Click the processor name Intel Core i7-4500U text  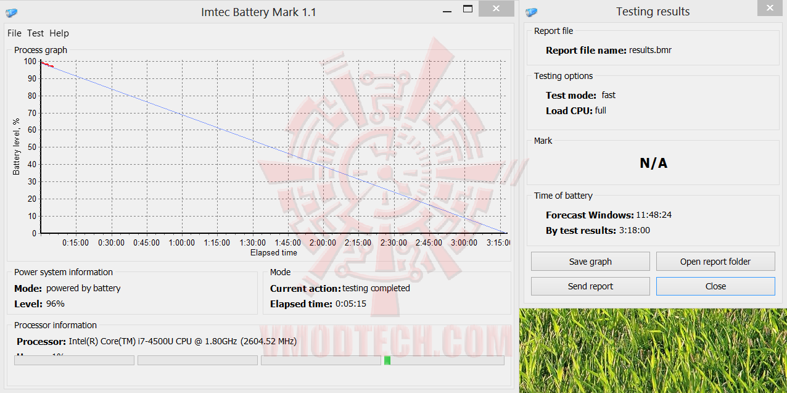[x=183, y=341]
